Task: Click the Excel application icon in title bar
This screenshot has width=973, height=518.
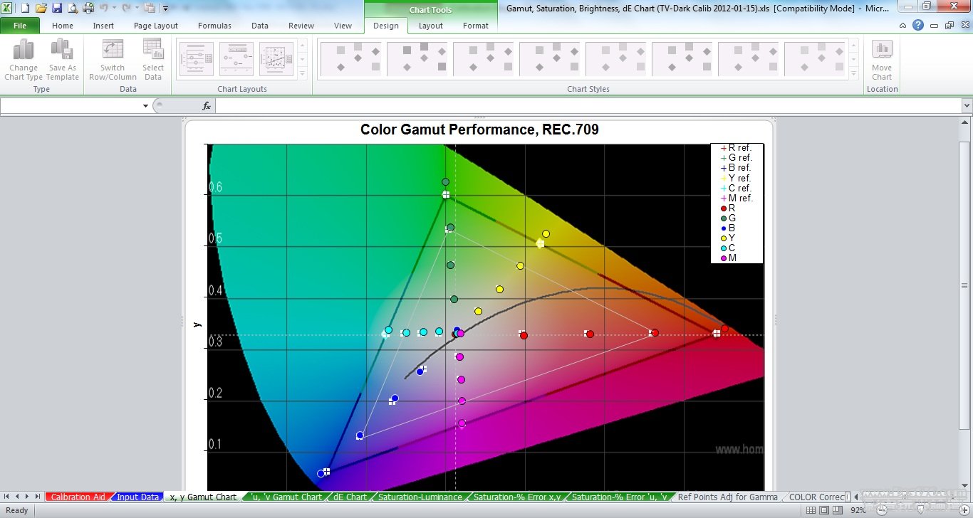Action: [7, 8]
